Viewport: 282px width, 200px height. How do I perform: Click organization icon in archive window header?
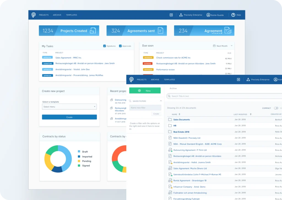pyautogui.click(x=248, y=80)
